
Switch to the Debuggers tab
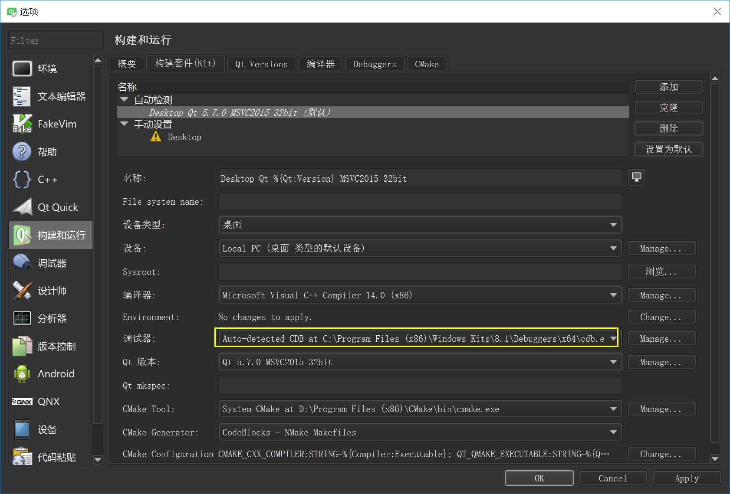[x=375, y=64]
